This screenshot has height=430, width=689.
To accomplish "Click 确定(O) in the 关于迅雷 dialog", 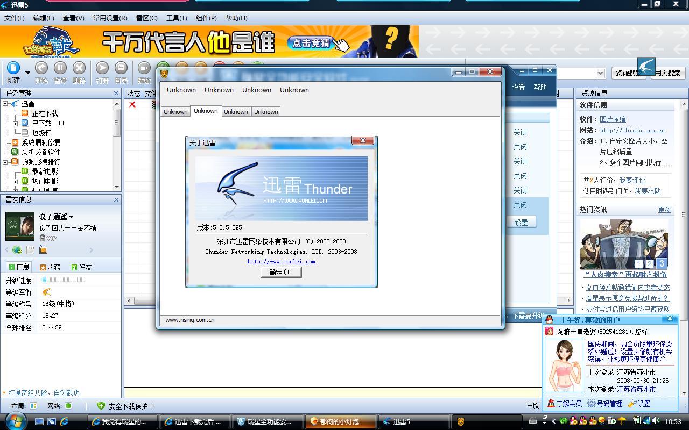I will 281,272.
